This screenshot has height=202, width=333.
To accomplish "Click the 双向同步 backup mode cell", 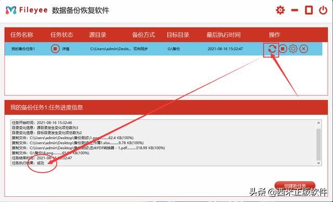I will pyautogui.click(x=140, y=49).
